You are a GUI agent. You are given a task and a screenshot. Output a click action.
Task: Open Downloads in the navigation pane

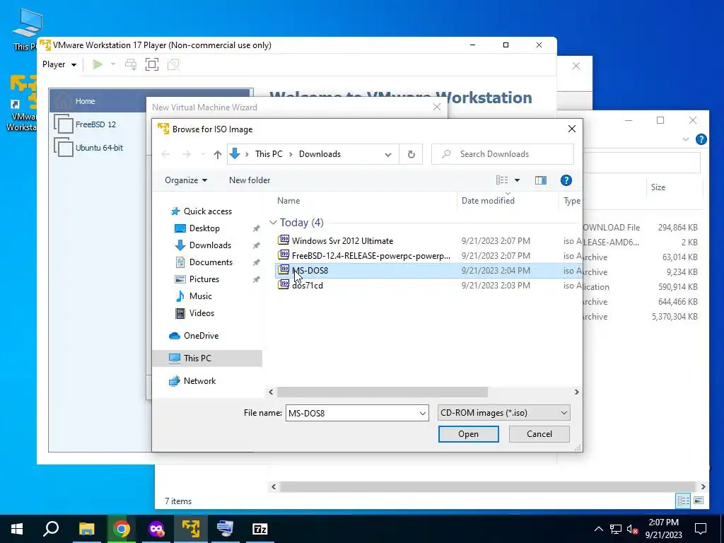tap(209, 245)
